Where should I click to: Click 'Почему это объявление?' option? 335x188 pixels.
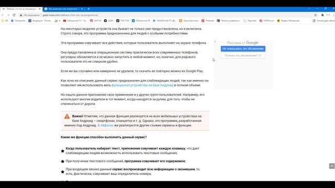pyautogui.click(x=243, y=55)
